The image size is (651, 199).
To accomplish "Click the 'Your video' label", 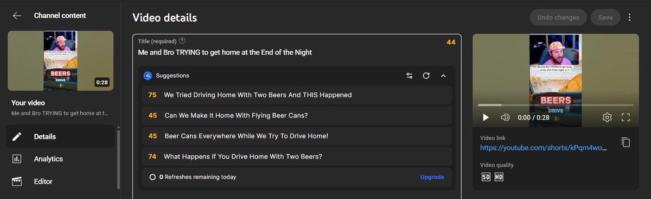I will point(28,103).
